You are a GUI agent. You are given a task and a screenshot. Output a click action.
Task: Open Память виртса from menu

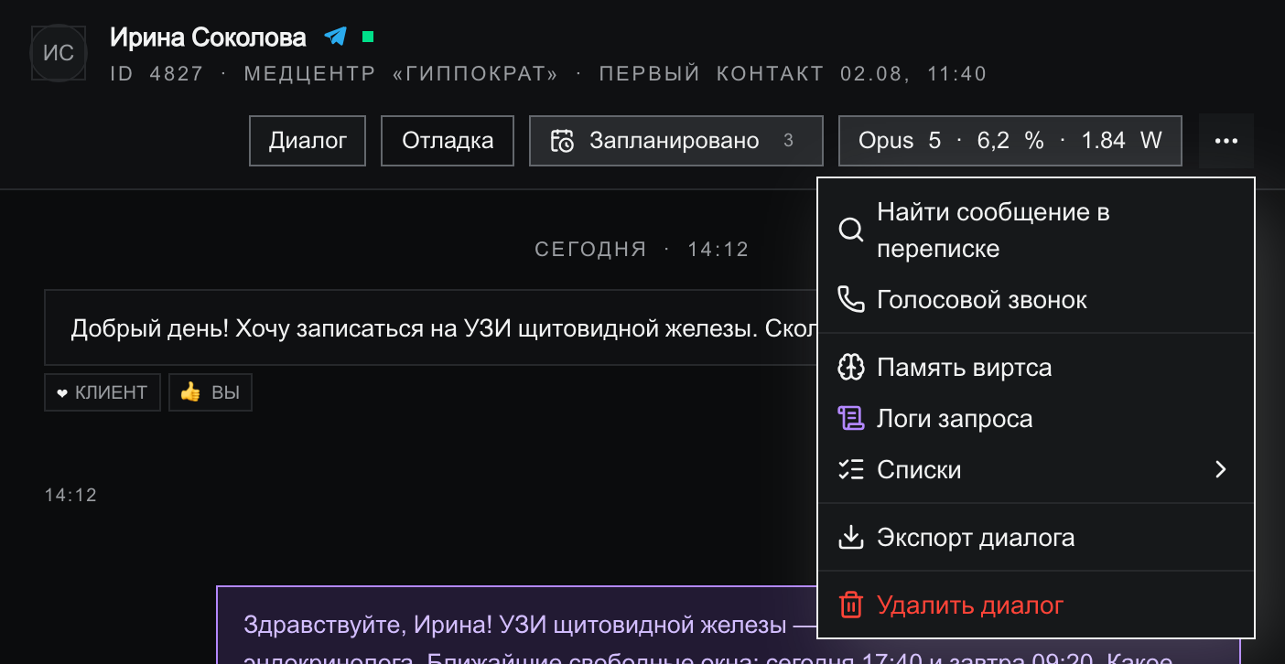[x=1036, y=368]
